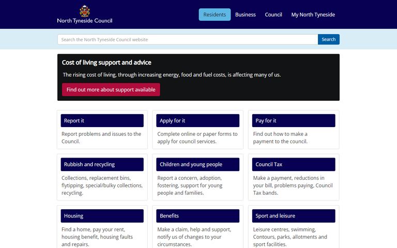
Task: Open the Pay for it section
Action: [294, 120]
